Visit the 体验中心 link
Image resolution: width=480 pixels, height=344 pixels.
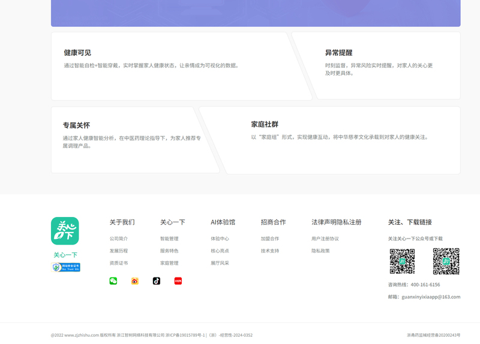220,239
